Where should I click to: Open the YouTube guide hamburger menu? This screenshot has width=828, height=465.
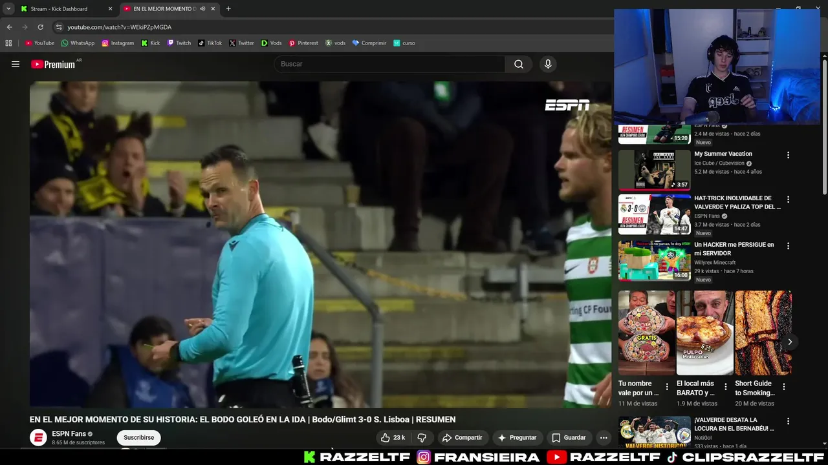tap(16, 64)
